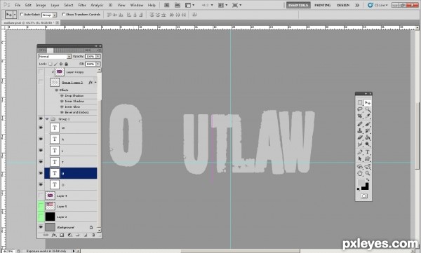The height and width of the screenshot is (253, 421).
Task: Select the Spot Healing Brush tool
Action: (360, 124)
